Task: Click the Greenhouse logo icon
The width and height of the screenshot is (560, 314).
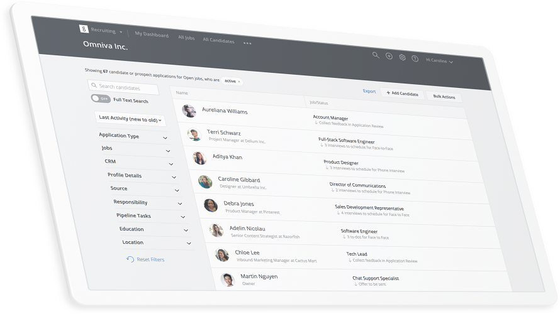Action: (x=84, y=29)
